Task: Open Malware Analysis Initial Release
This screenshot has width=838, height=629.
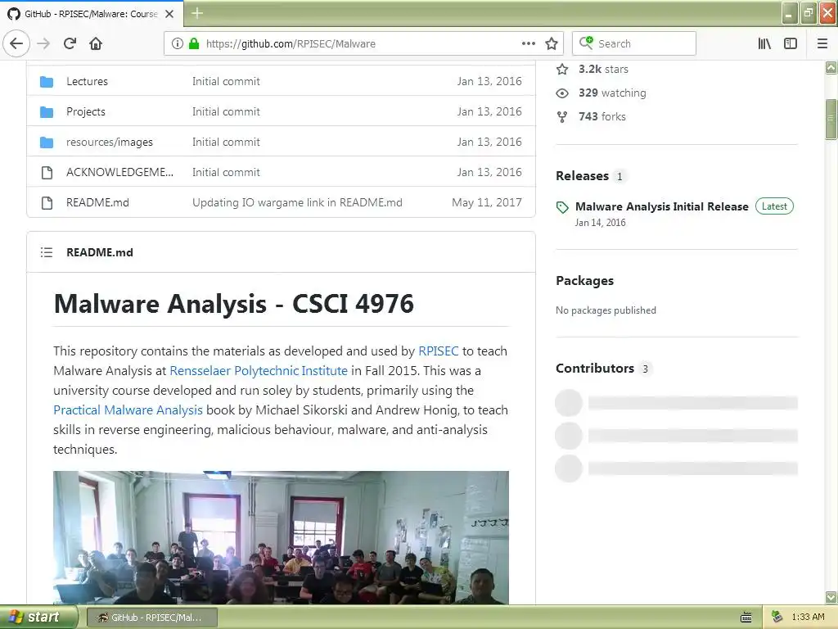Action: [x=661, y=206]
